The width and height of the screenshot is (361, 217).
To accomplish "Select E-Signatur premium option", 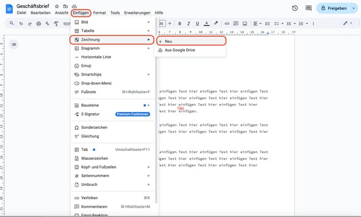I will click(112, 114).
